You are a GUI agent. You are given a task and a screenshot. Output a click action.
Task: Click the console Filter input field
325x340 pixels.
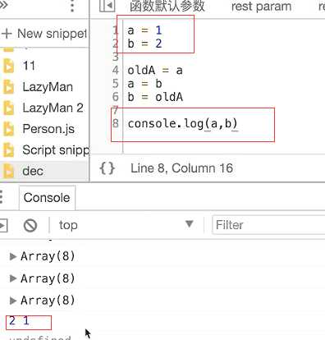coord(268,225)
